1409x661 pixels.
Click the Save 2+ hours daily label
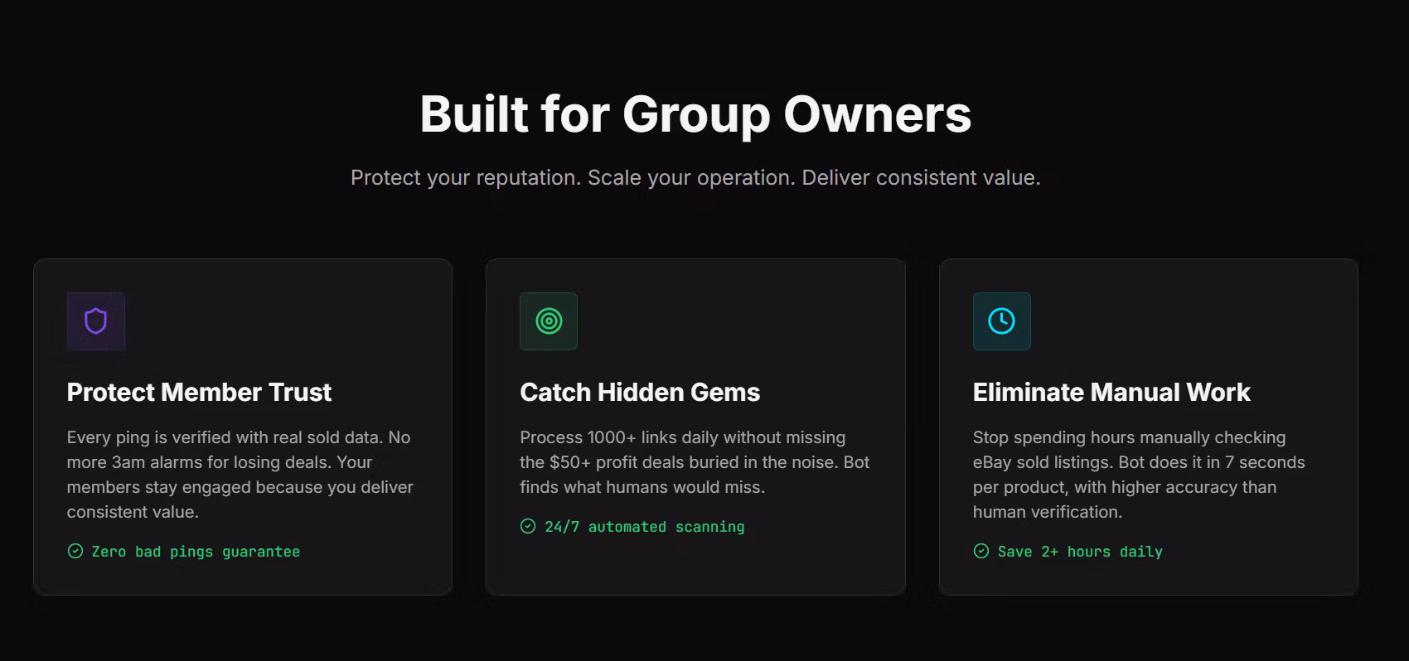point(1080,552)
